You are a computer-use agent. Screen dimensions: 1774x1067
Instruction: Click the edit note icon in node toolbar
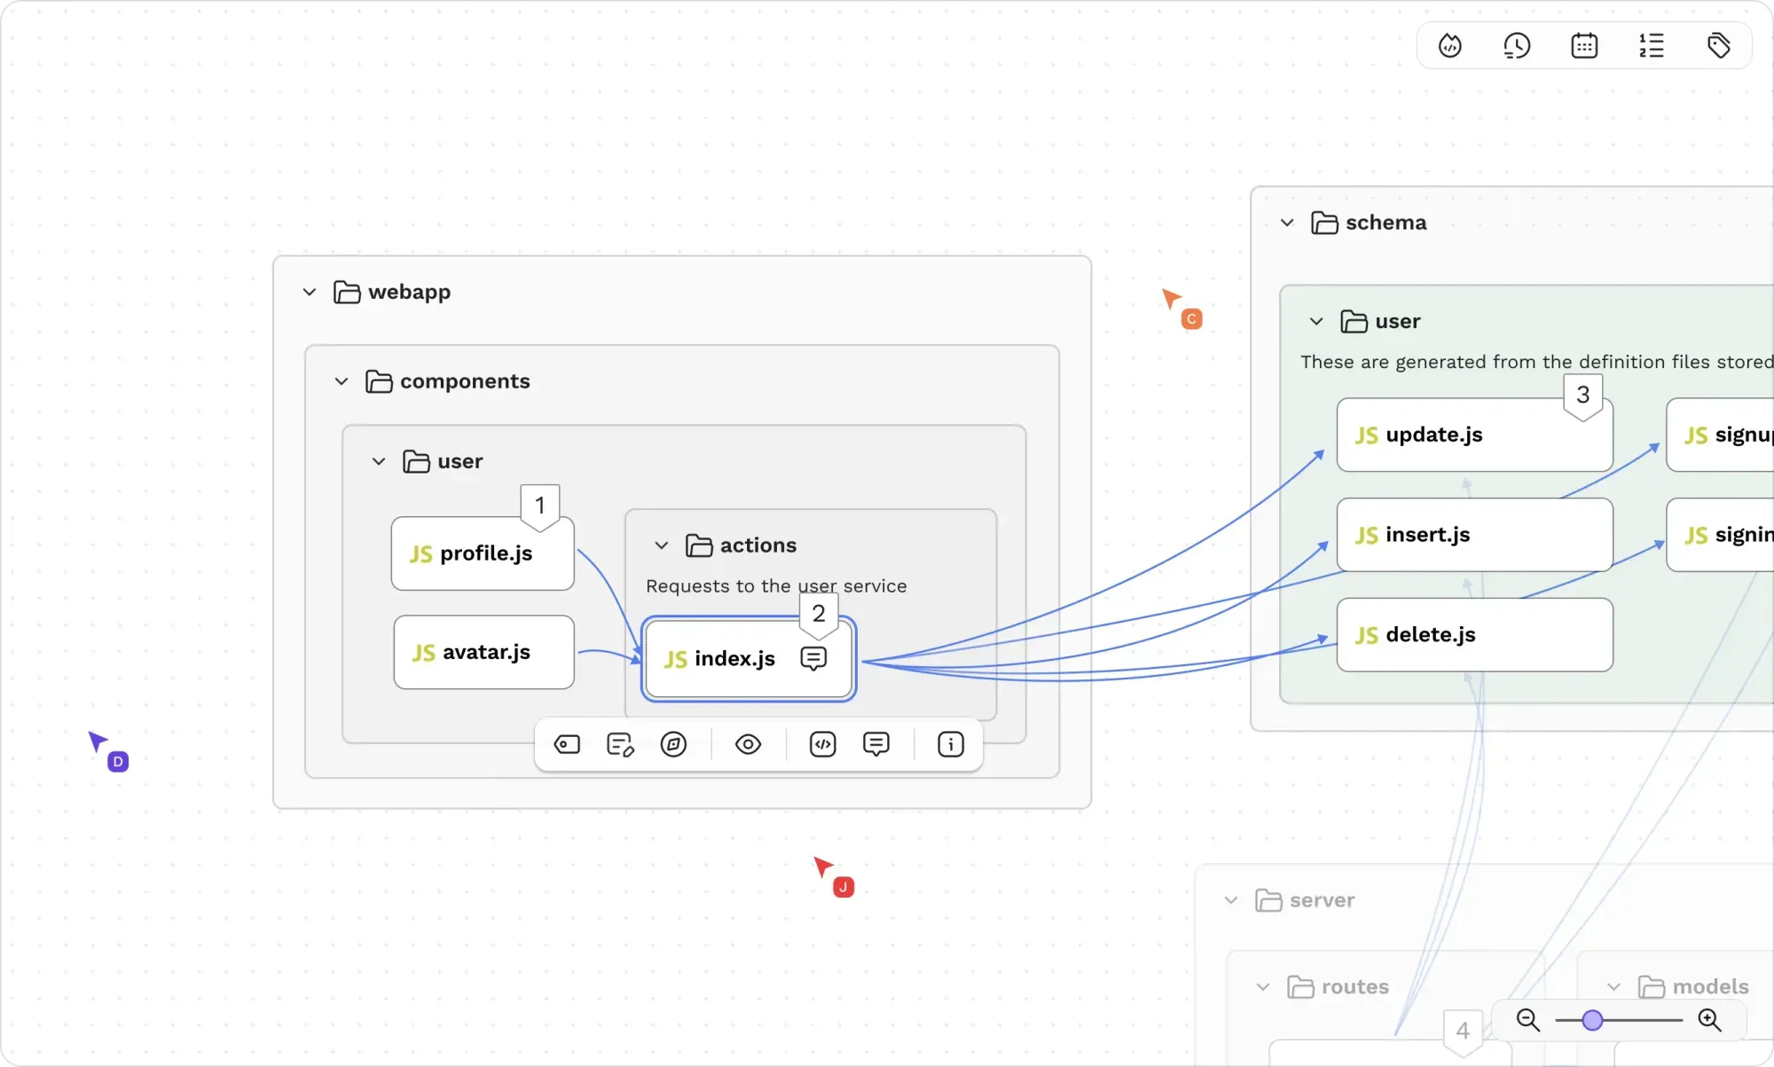point(620,744)
